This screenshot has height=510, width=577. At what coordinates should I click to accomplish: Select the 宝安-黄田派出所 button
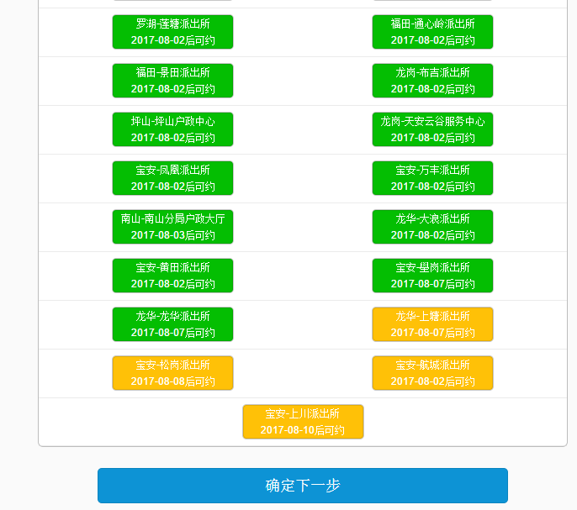[172, 276]
